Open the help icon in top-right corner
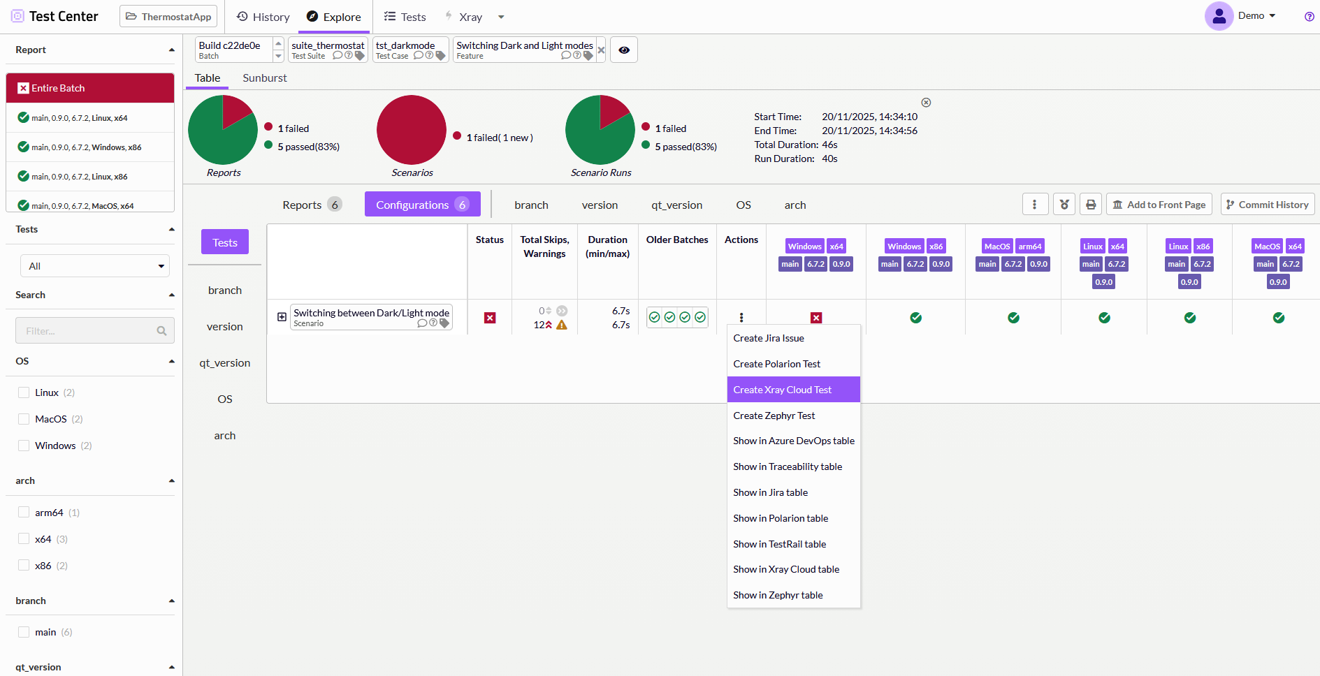The image size is (1320, 676). coord(1309,17)
